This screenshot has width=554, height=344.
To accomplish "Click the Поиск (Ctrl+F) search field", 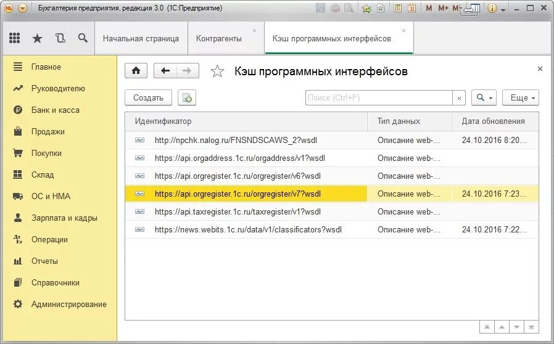I will [379, 98].
